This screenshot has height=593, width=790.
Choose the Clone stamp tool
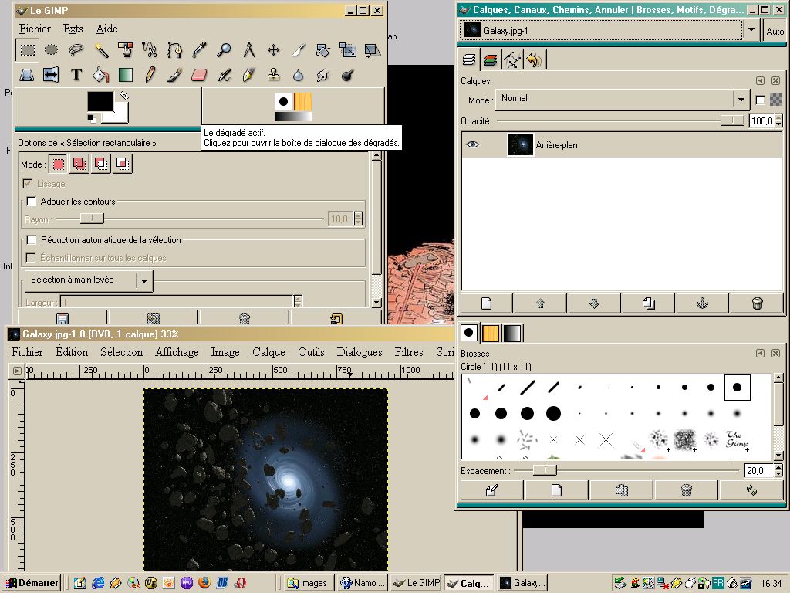coord(274,75)
